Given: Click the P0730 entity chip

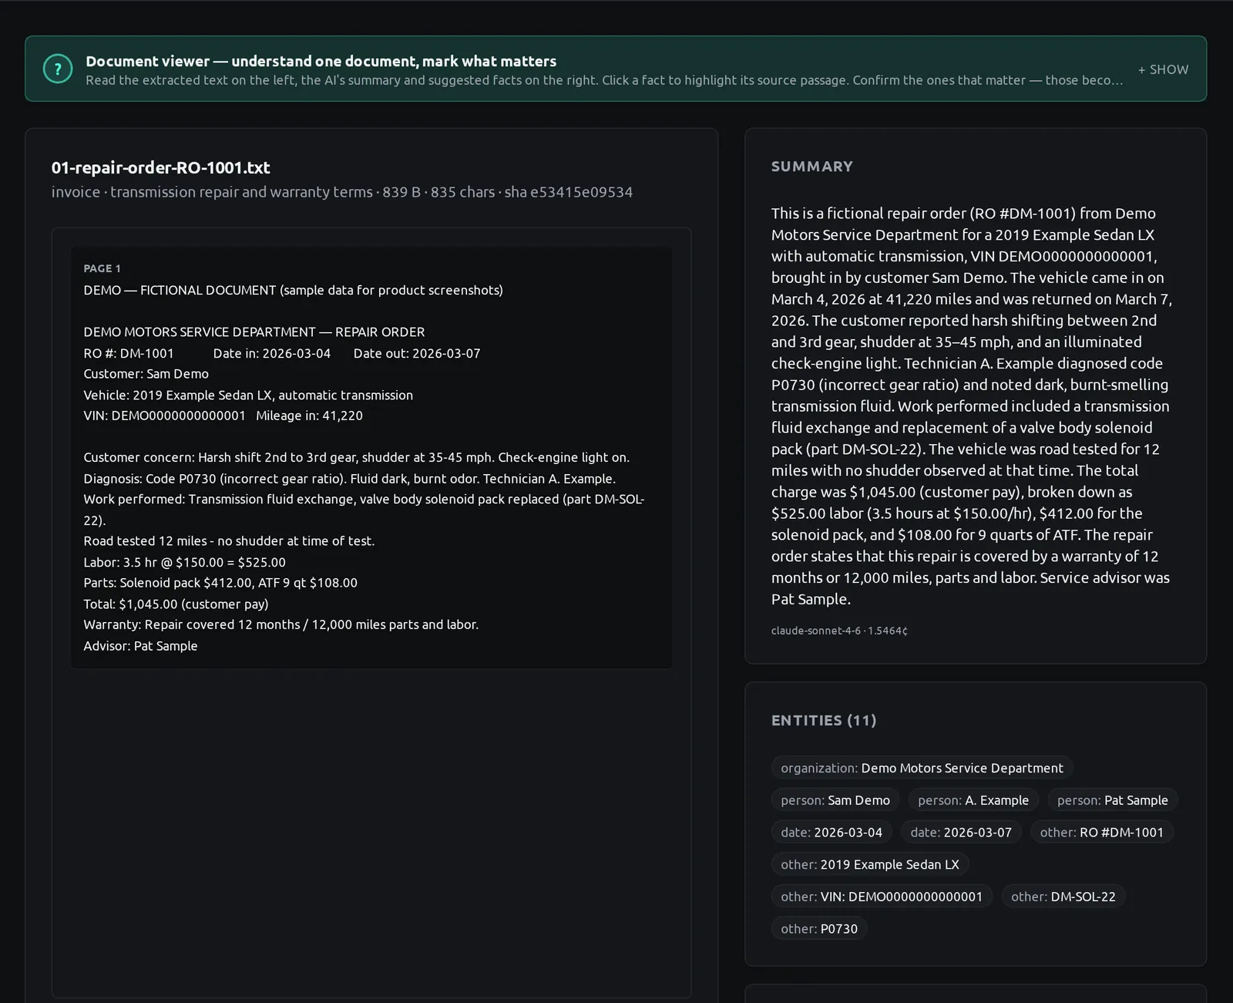Looking at the screenshot, I should (819, 929).
